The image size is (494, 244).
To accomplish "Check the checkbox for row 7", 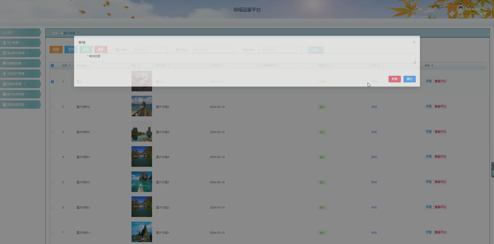I will pos(52,233).
